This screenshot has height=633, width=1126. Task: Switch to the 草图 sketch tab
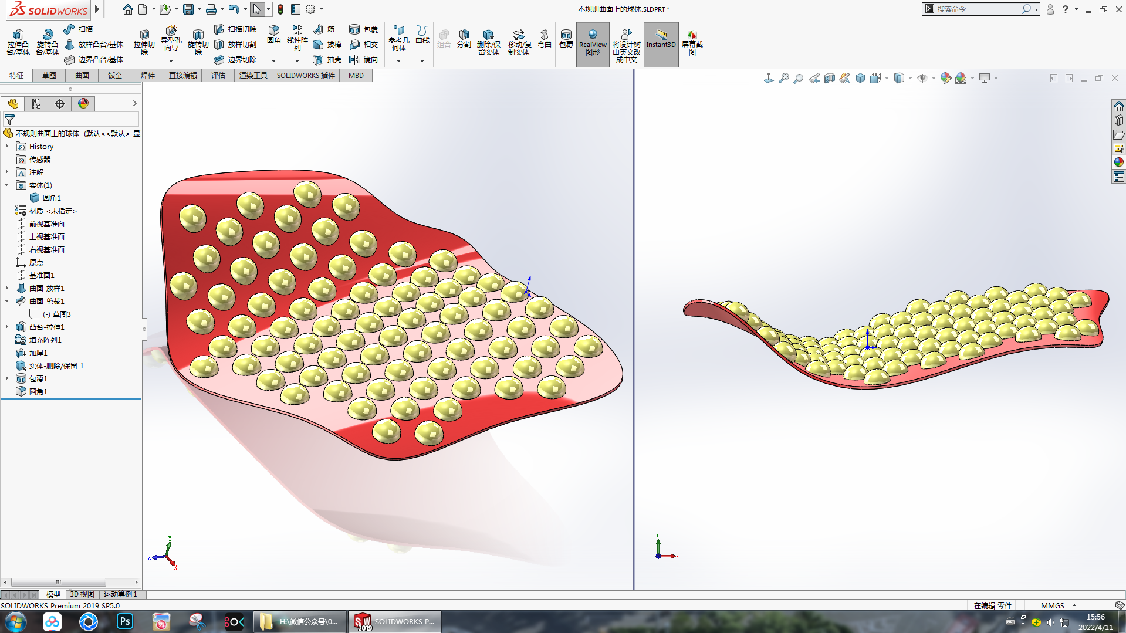pos(49,76)
